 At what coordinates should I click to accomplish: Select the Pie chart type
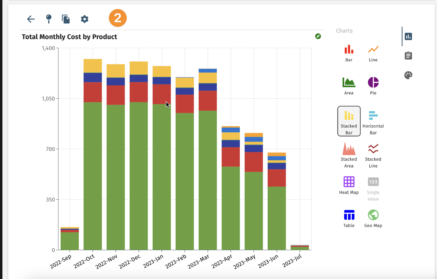pos(373,85)
